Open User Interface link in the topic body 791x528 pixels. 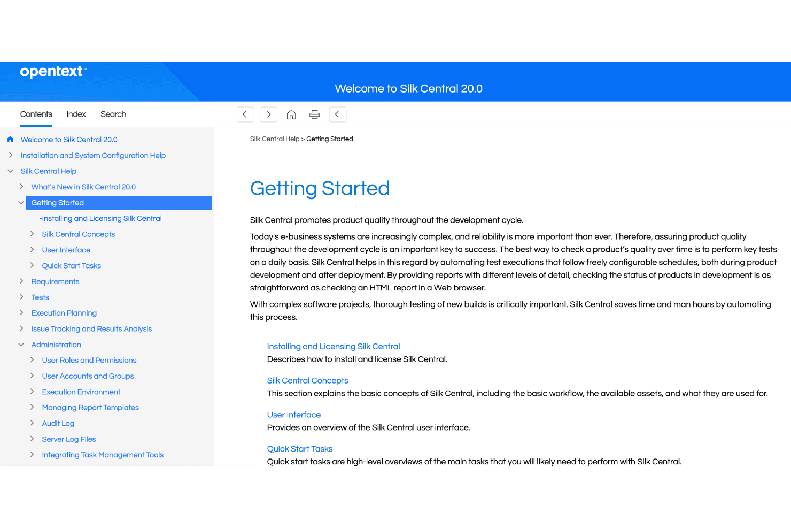(294, 415)
